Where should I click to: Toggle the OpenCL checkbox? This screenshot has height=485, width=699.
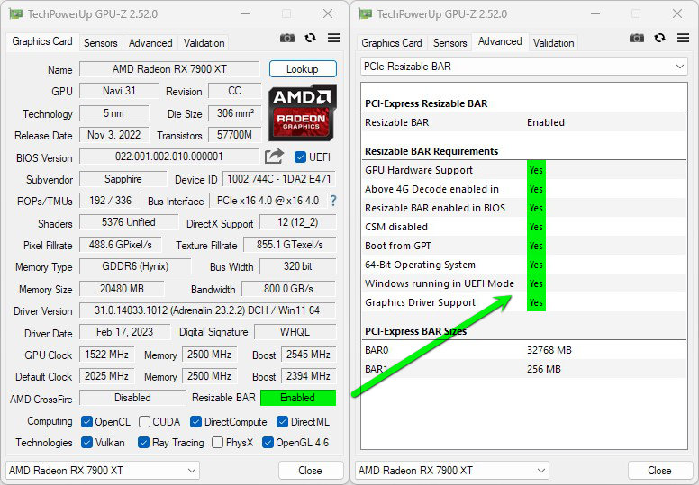[x=87, y=421]
